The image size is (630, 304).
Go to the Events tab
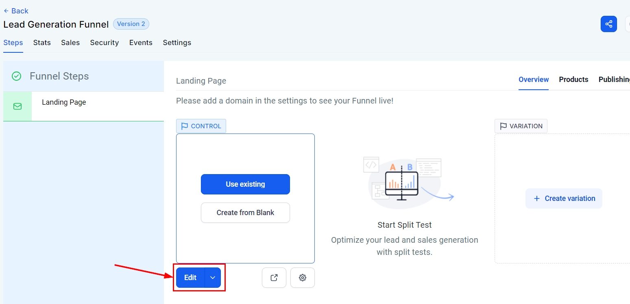pos(141,43)
